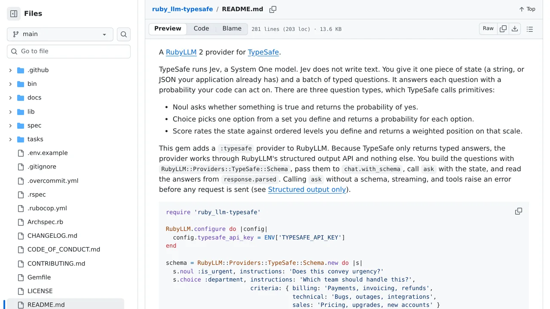Image resolution: width=550 pixels, height=309 pixels.
Task: Open the Raw file view
Action: (488, 29)
